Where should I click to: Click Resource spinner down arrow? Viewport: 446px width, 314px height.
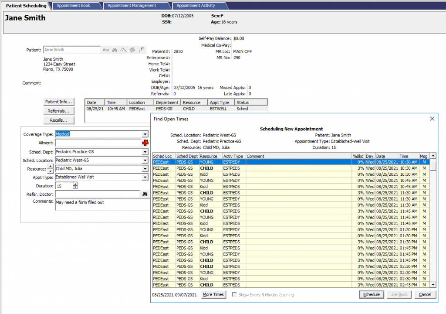tap(51, 171)
